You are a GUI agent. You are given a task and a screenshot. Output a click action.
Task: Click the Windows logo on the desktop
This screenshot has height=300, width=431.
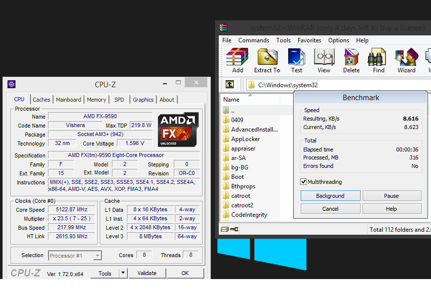coord(262,254)
